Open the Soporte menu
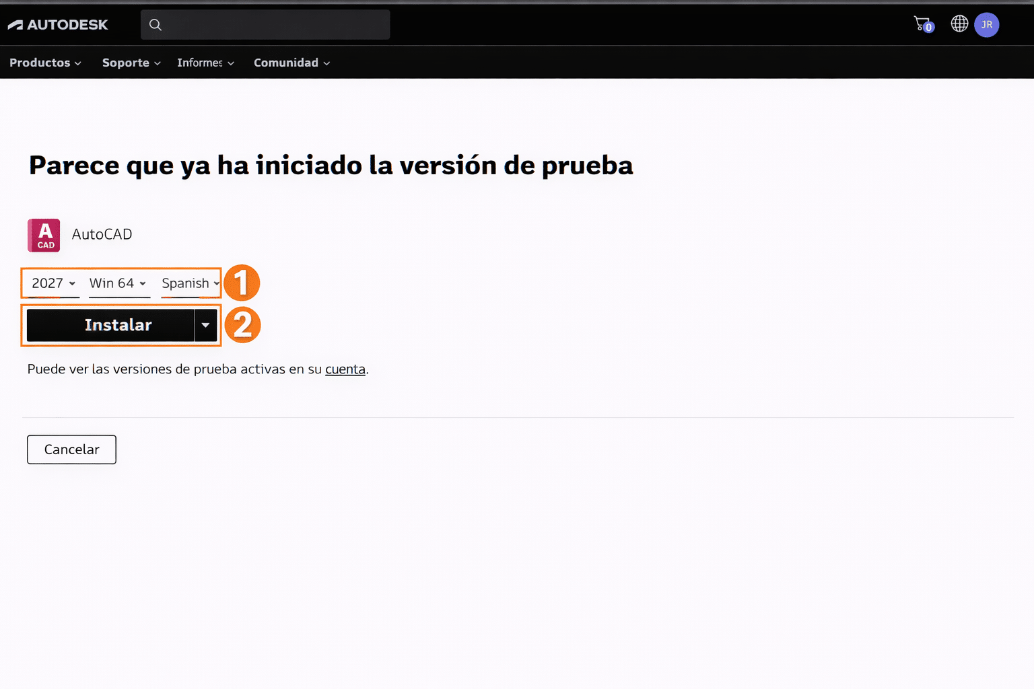Viewport: 1034px width, 689px height. [127, 62]
